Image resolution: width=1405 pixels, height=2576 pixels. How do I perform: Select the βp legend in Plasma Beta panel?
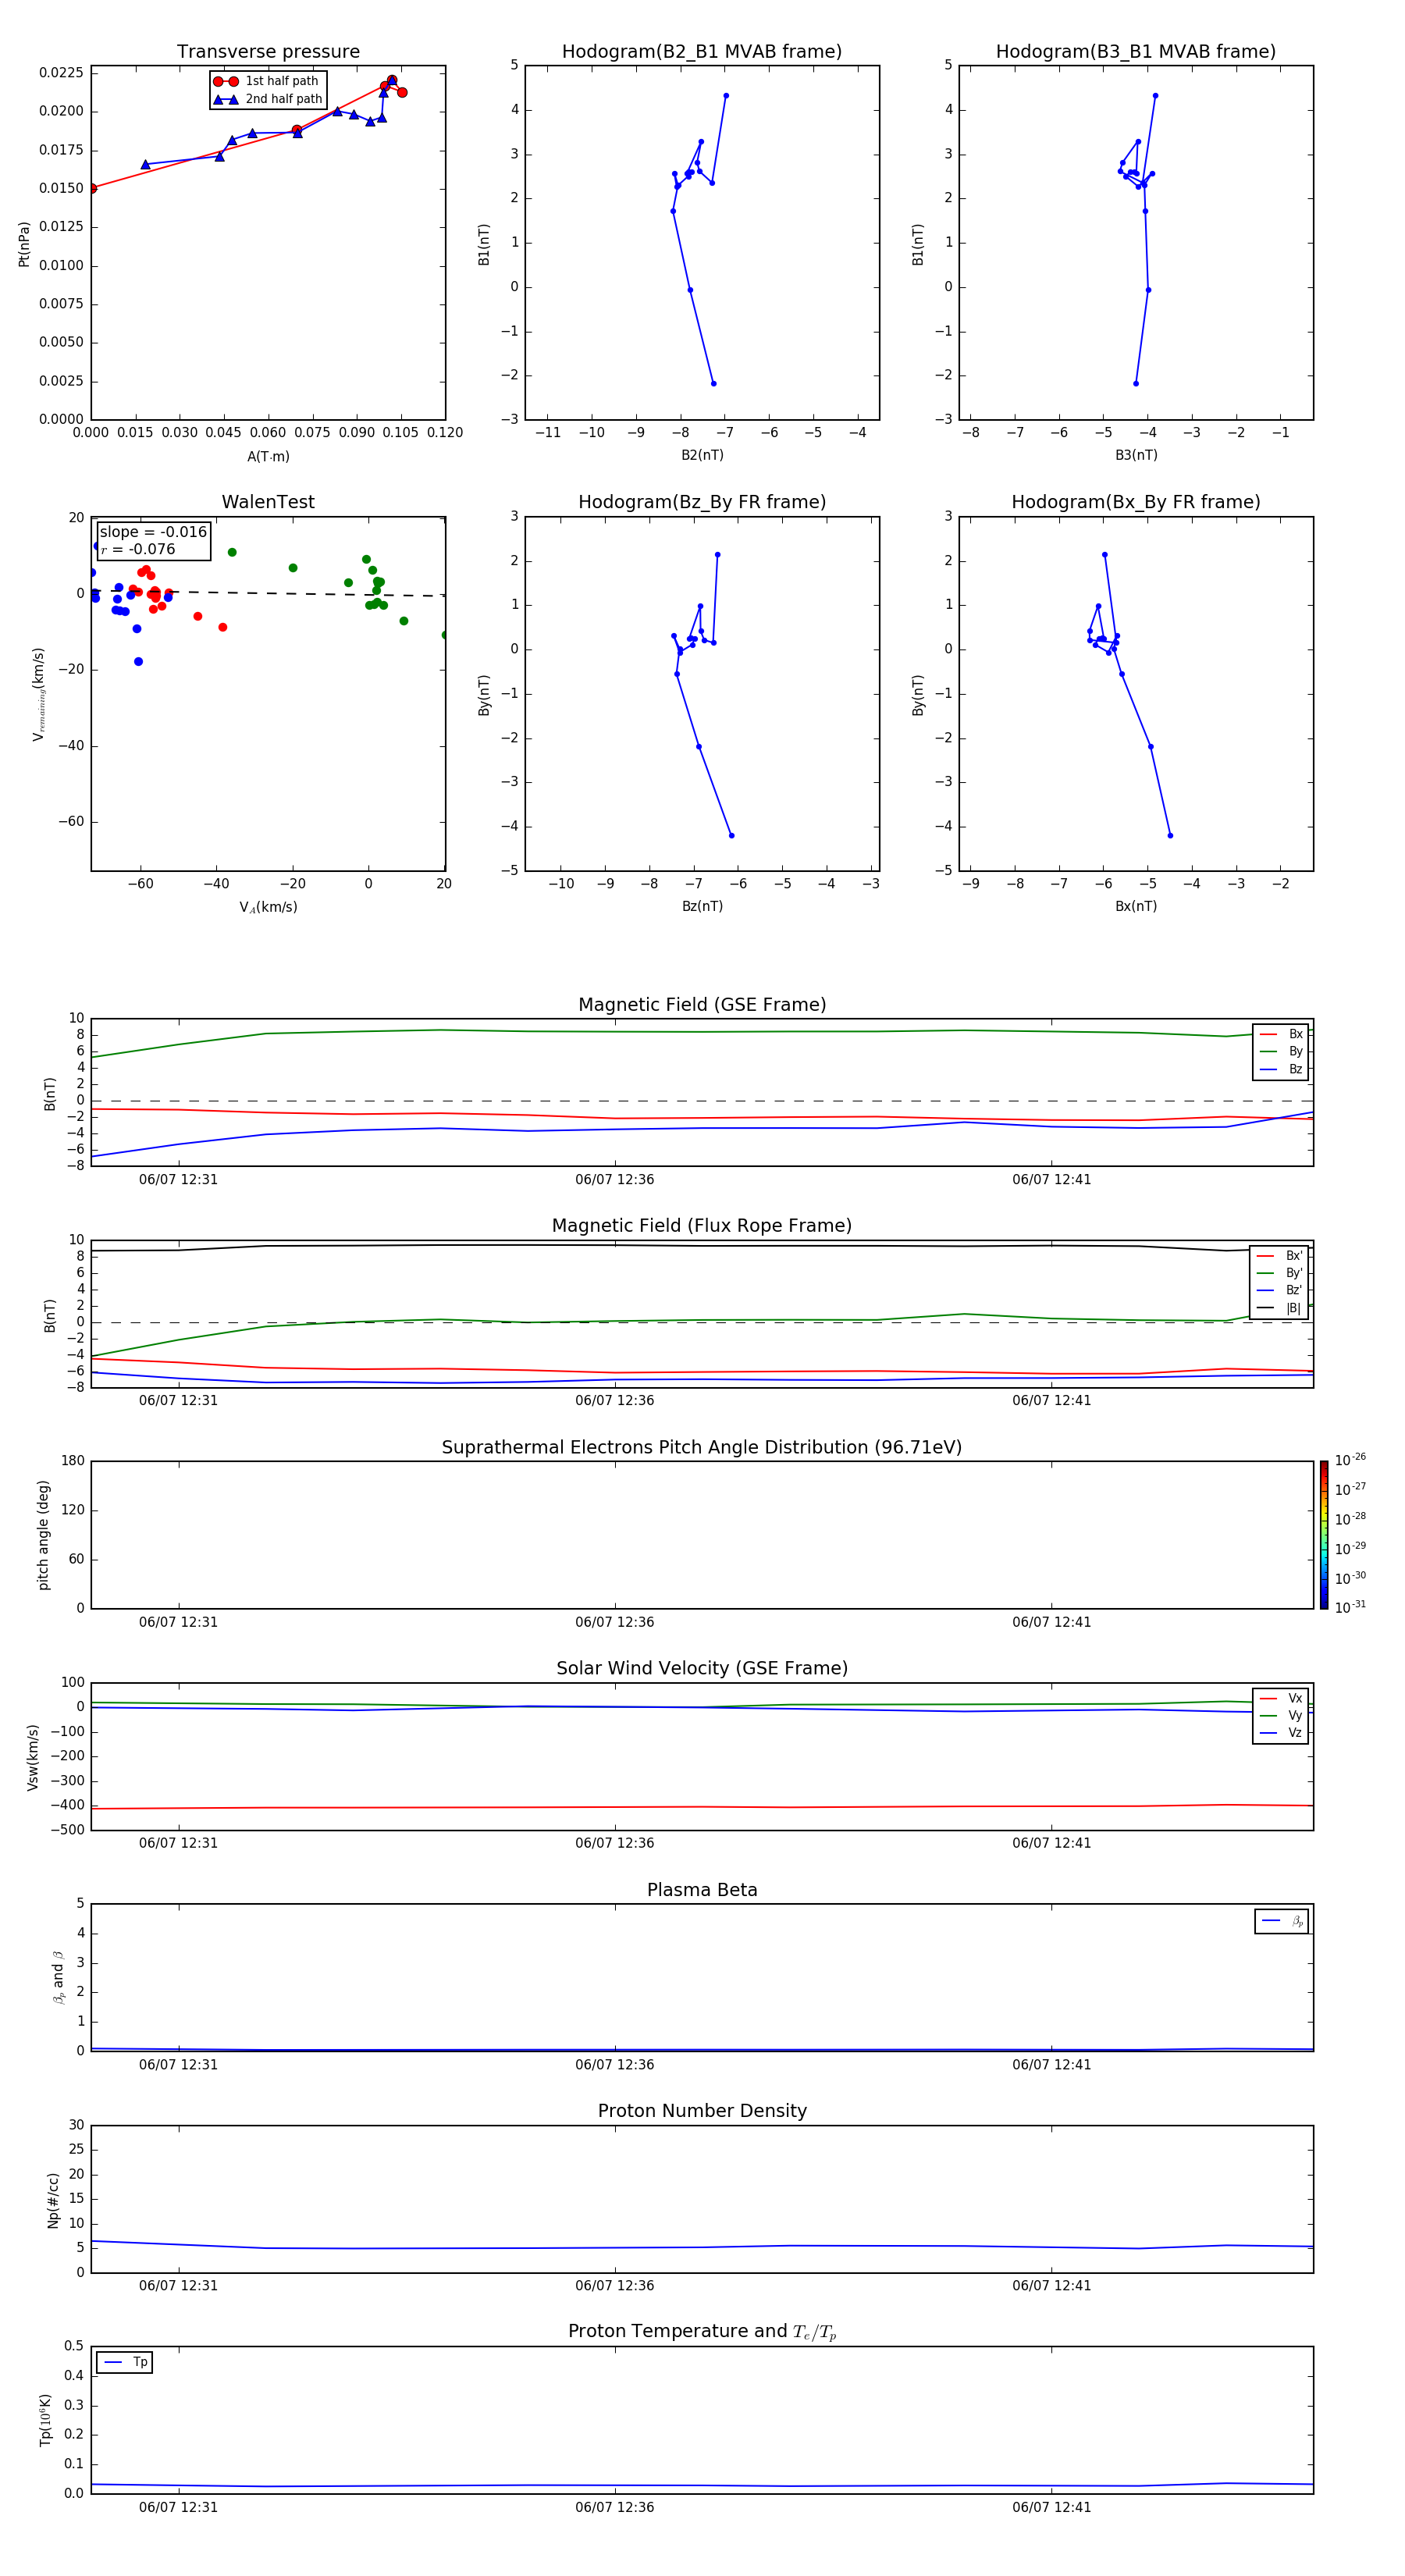[1282, 1921]
